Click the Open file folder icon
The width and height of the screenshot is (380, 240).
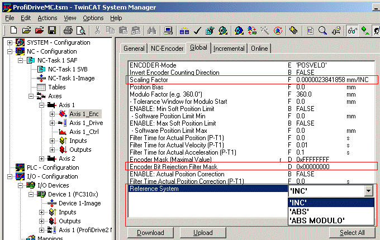[26, 31]
